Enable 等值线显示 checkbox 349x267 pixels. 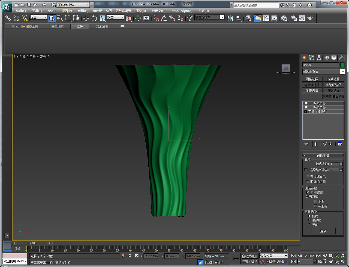pos(308,176)
